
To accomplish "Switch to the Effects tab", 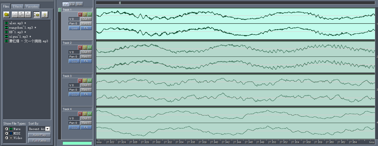I will (17, 6).
